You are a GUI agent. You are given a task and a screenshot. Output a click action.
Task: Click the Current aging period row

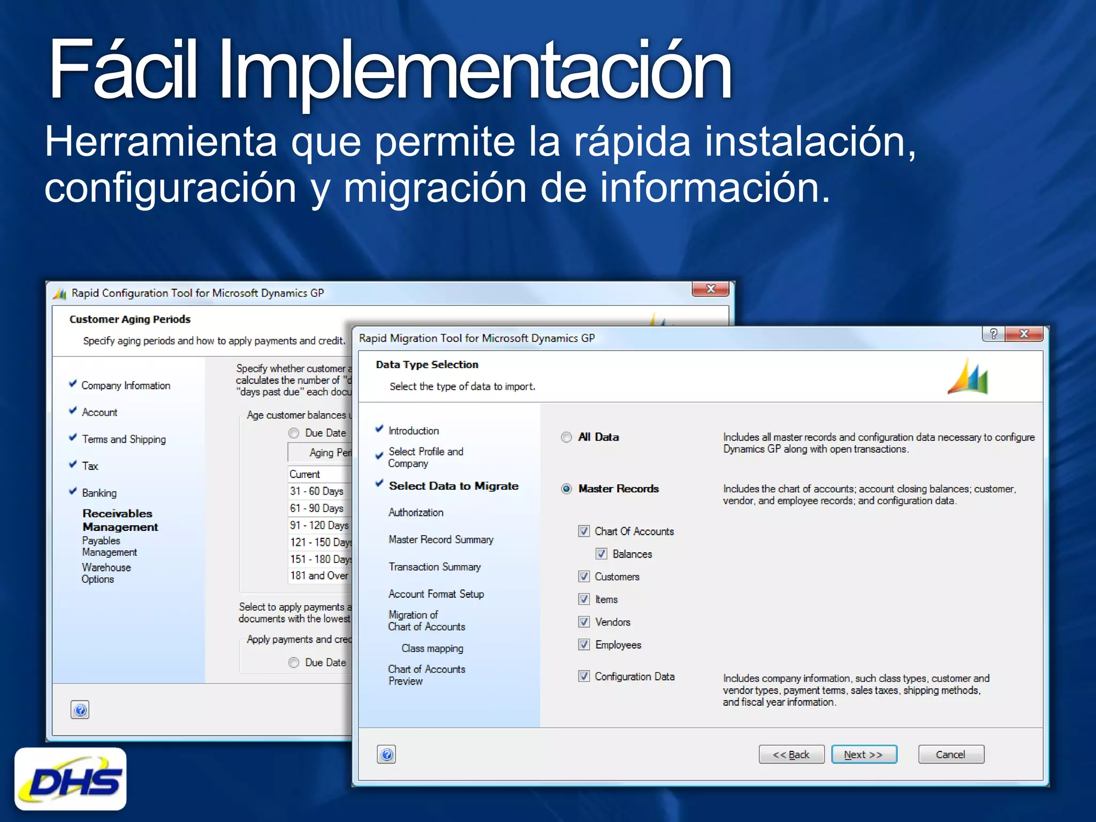tap(320, 474)
